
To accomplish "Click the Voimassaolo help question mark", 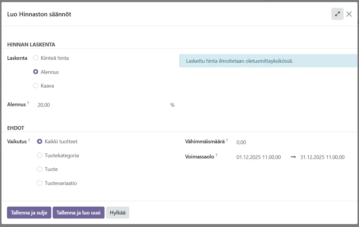I will (217, 155).
